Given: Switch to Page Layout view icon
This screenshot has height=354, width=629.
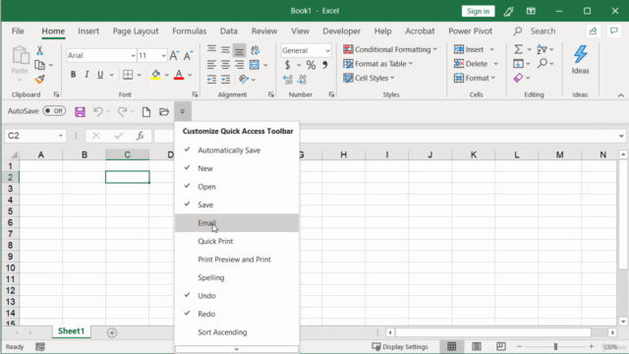Looking at the screenshot, I should 476,346.
